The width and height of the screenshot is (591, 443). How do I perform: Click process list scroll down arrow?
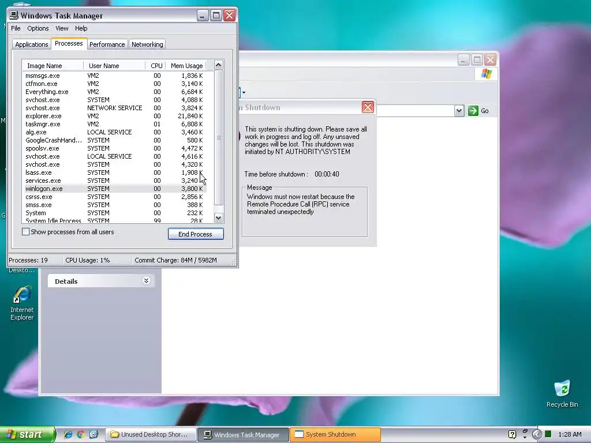pyautogui.click(x=219, y=217)
